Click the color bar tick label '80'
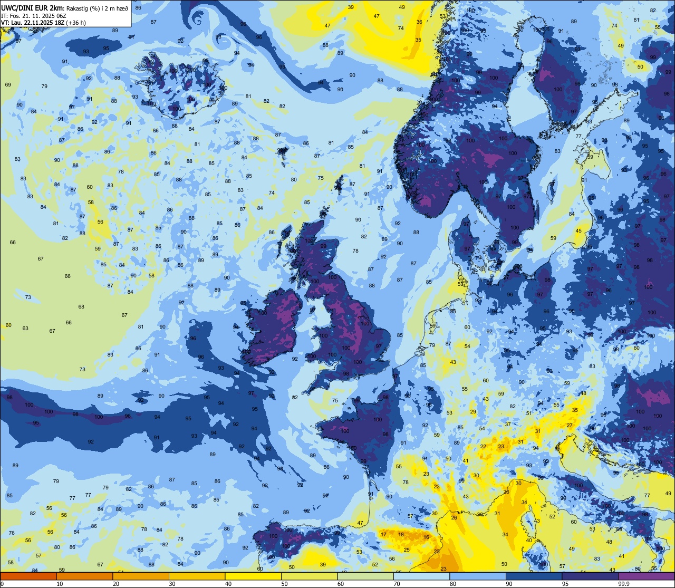The height and width of the screenshot is (588, 675). click(x=453, y=584)
